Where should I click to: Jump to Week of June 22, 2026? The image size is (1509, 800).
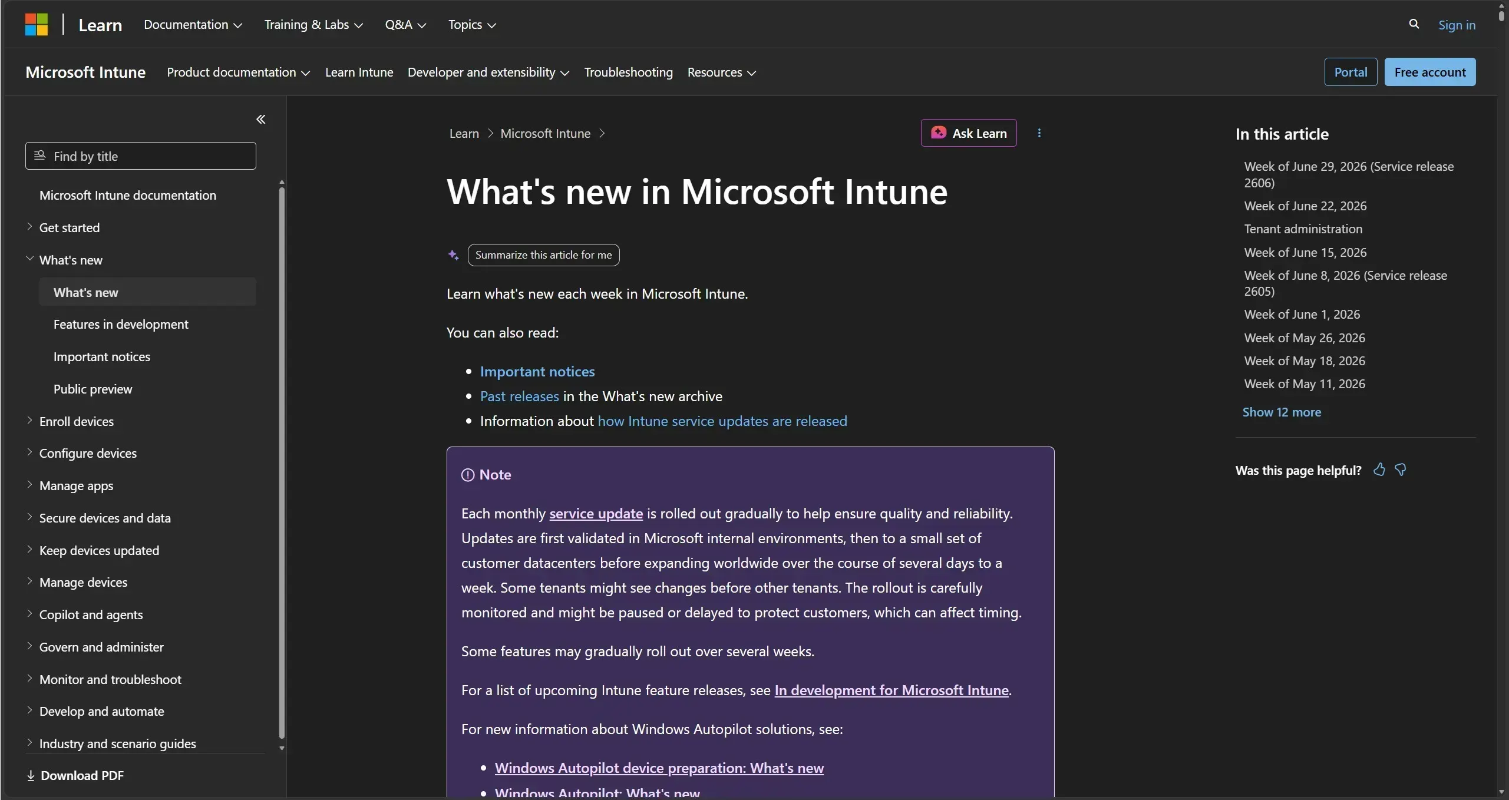(x=1305, y=206)
